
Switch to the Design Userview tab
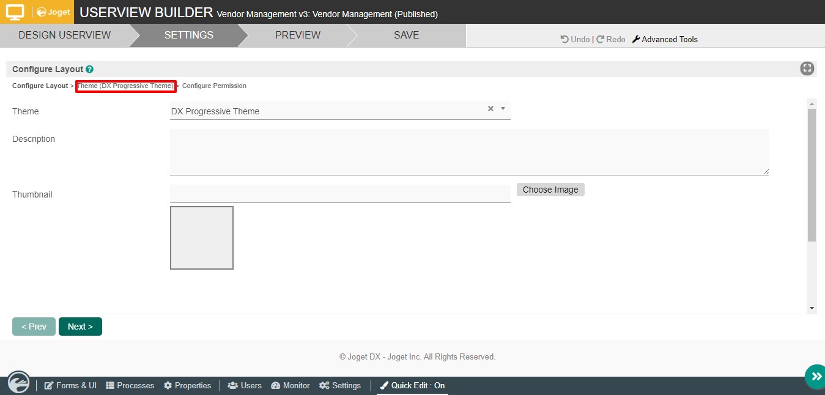[64, 35]
